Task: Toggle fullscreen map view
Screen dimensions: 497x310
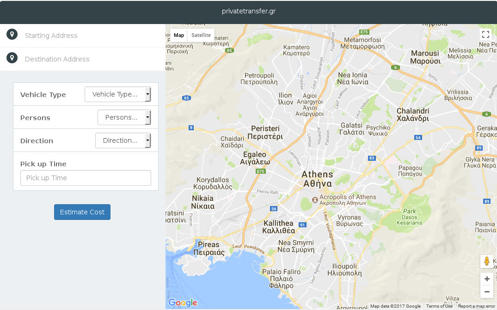Action: (x=485, y=34)
